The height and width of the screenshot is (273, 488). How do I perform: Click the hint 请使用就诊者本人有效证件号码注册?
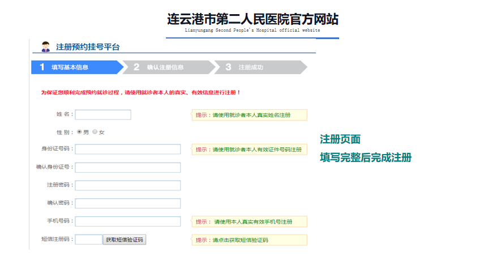click(x=249, y=150)
